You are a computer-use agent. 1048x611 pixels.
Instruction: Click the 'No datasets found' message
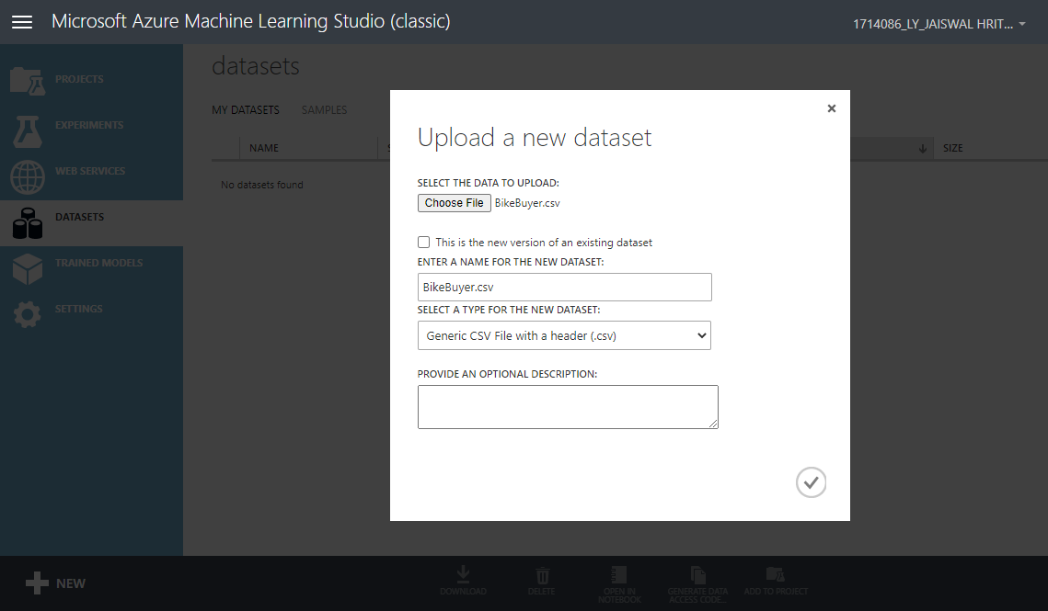262,185
